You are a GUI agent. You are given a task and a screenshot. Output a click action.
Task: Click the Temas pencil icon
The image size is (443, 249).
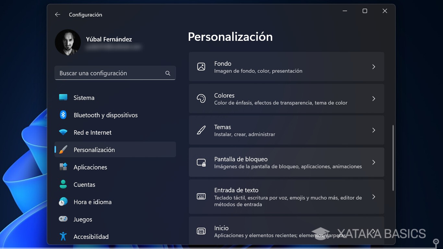[201, 130]
